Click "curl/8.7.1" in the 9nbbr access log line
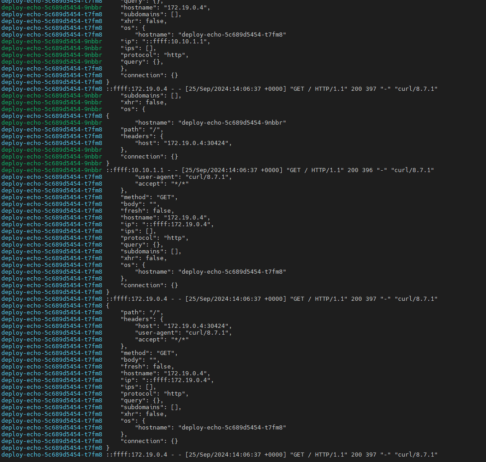Viewport: 486px width, 462px height. pyautogui.click(x=412, y=170)
